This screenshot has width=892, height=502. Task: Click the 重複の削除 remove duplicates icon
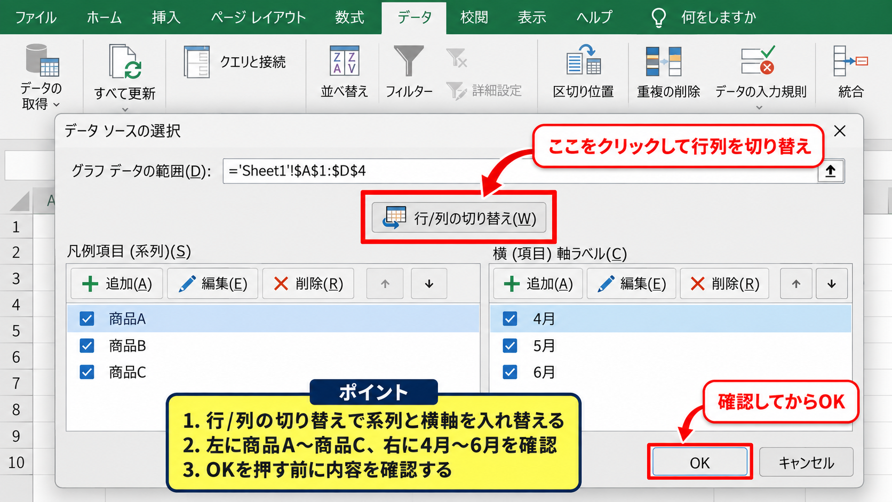(664, 61)
